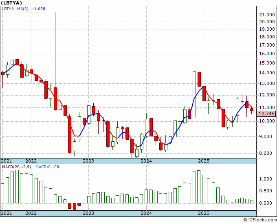Click the tallest MACD bar in late 2024

click(199, 187)
